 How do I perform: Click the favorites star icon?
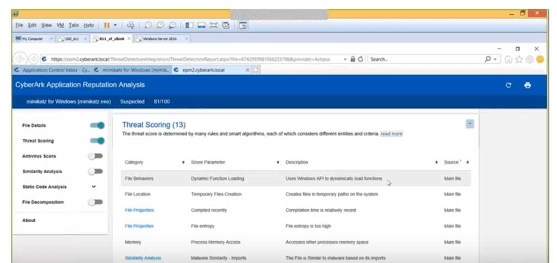[x=519, y=59]
